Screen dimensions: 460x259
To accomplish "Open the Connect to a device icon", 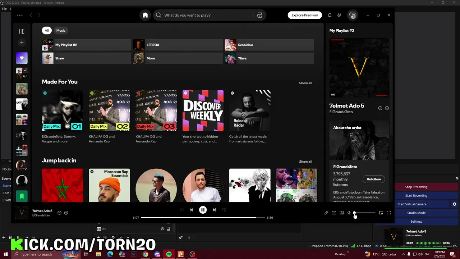I will click(341, 213).
